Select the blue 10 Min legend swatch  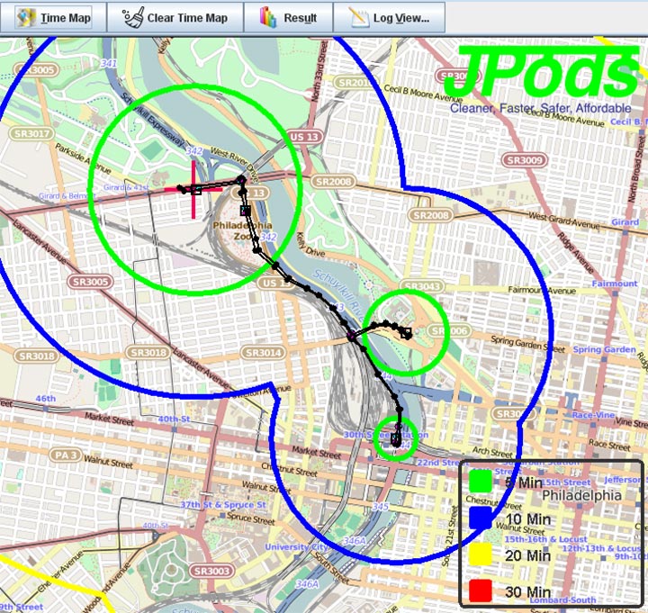point(480,518)
